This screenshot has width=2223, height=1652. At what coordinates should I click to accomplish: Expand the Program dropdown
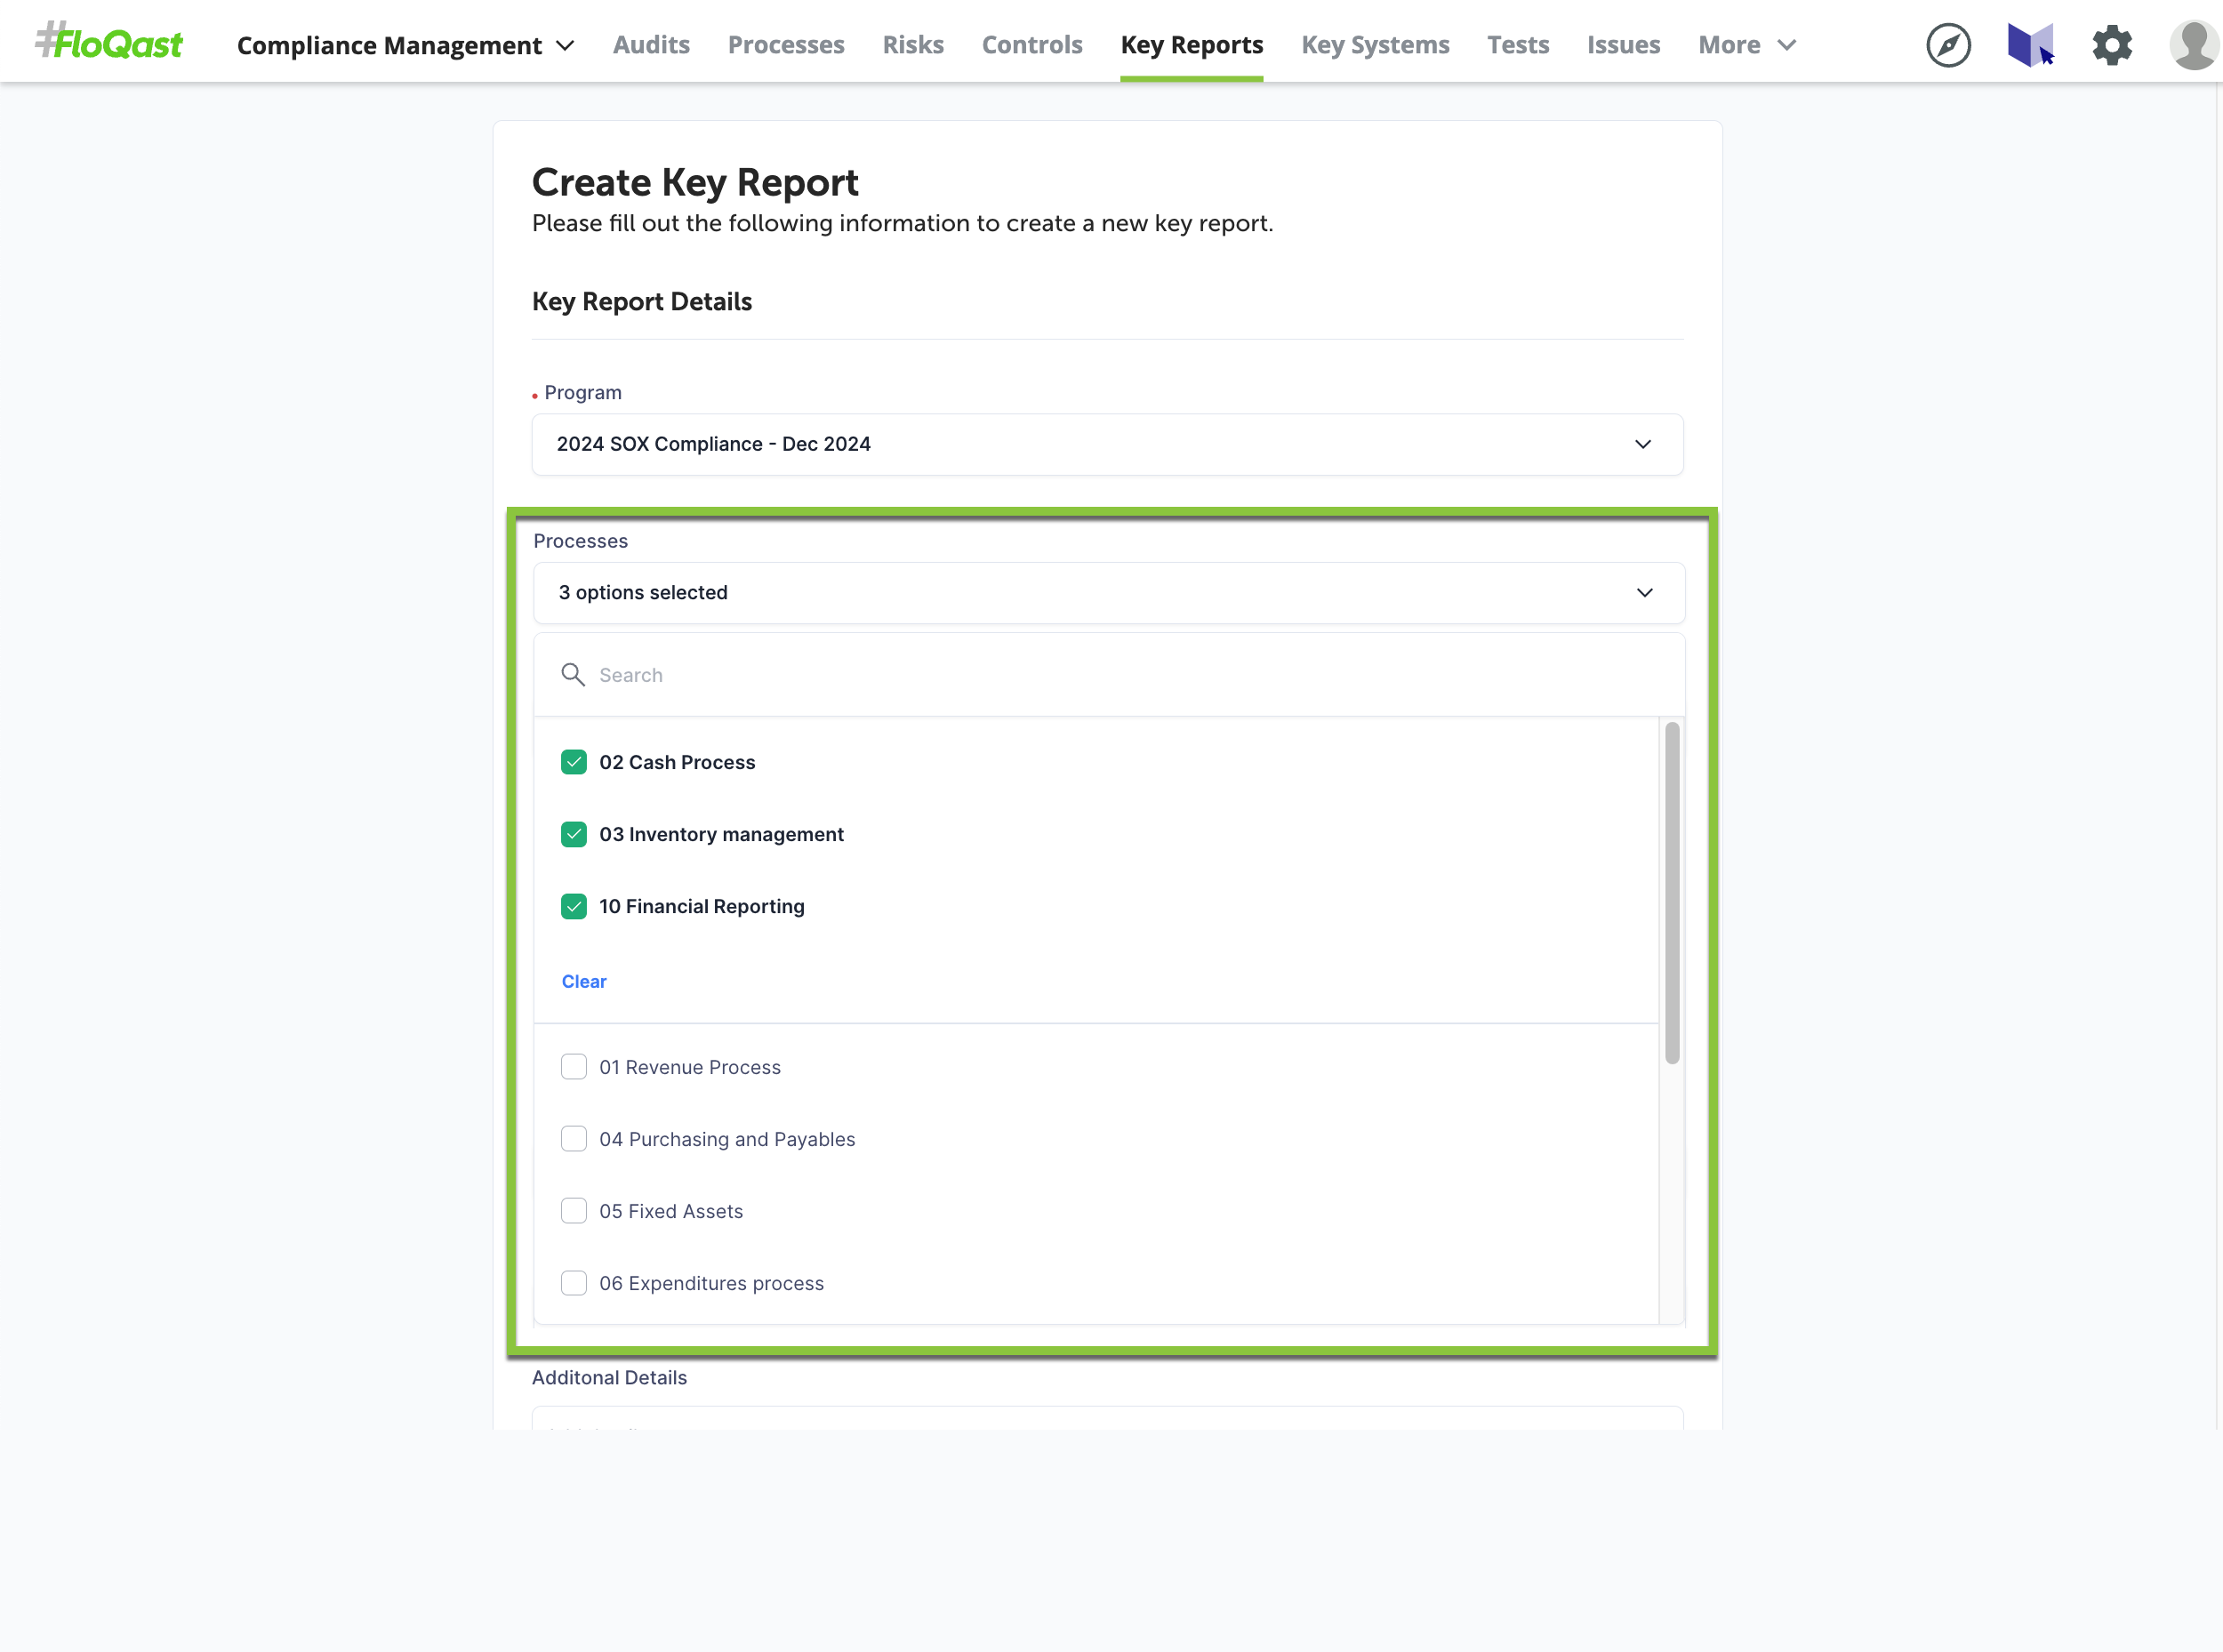[x=1107, y=444]
